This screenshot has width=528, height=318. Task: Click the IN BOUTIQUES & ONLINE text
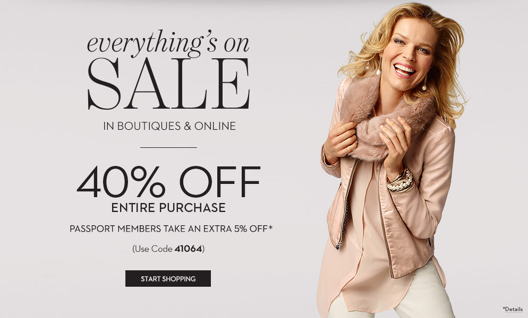tap(169, 126)
